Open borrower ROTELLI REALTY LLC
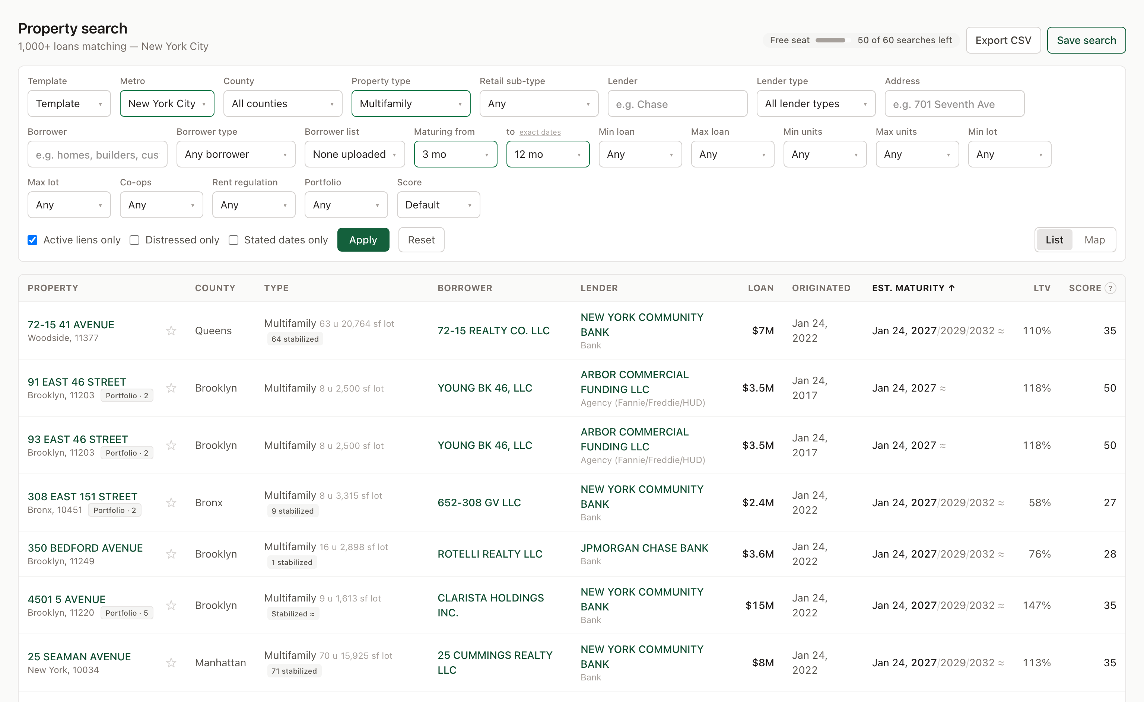The image size is (1144, 702). coord(490,554)
